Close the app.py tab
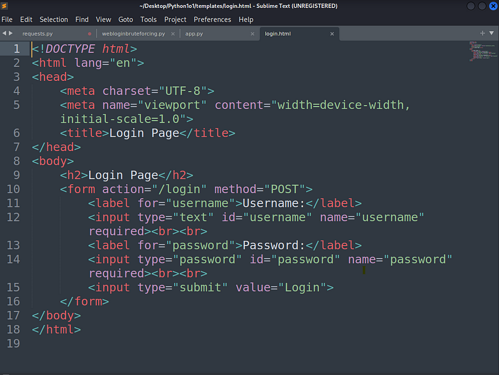Viewport: 499px width, 375px height. coord(252,34)
